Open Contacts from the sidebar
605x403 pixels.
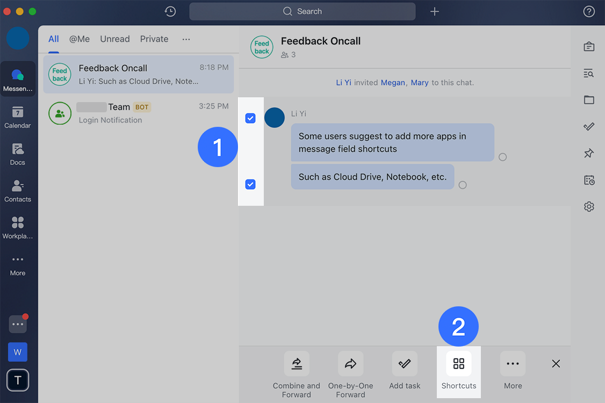pyautogui.click(x=18, y=190)
